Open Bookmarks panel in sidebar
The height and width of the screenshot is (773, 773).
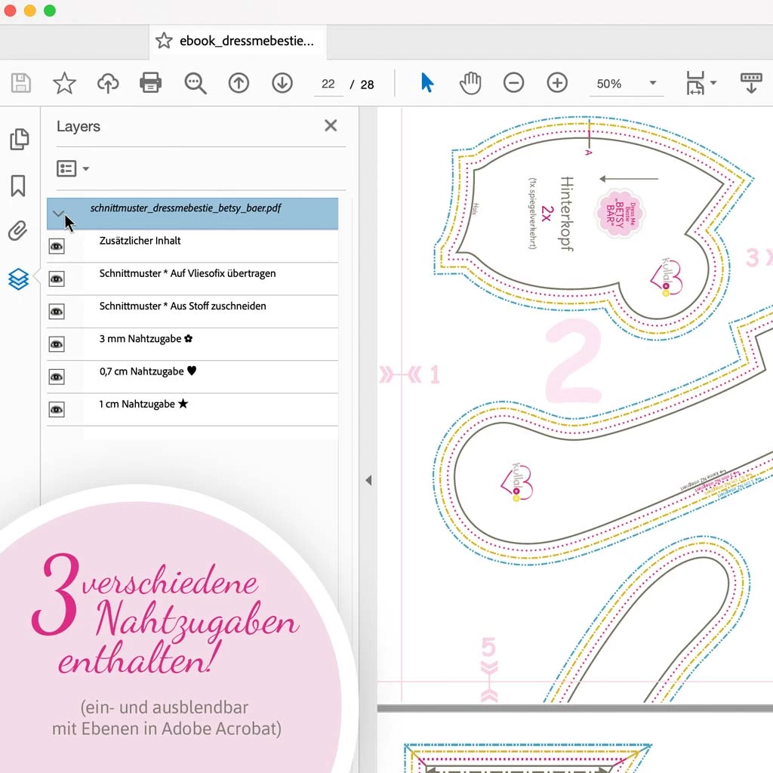click(x=18, y=186)
